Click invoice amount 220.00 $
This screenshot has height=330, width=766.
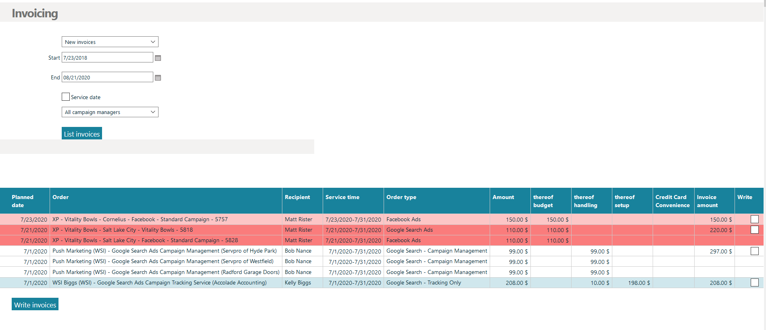pyautogui.click(x=721, y=230)
